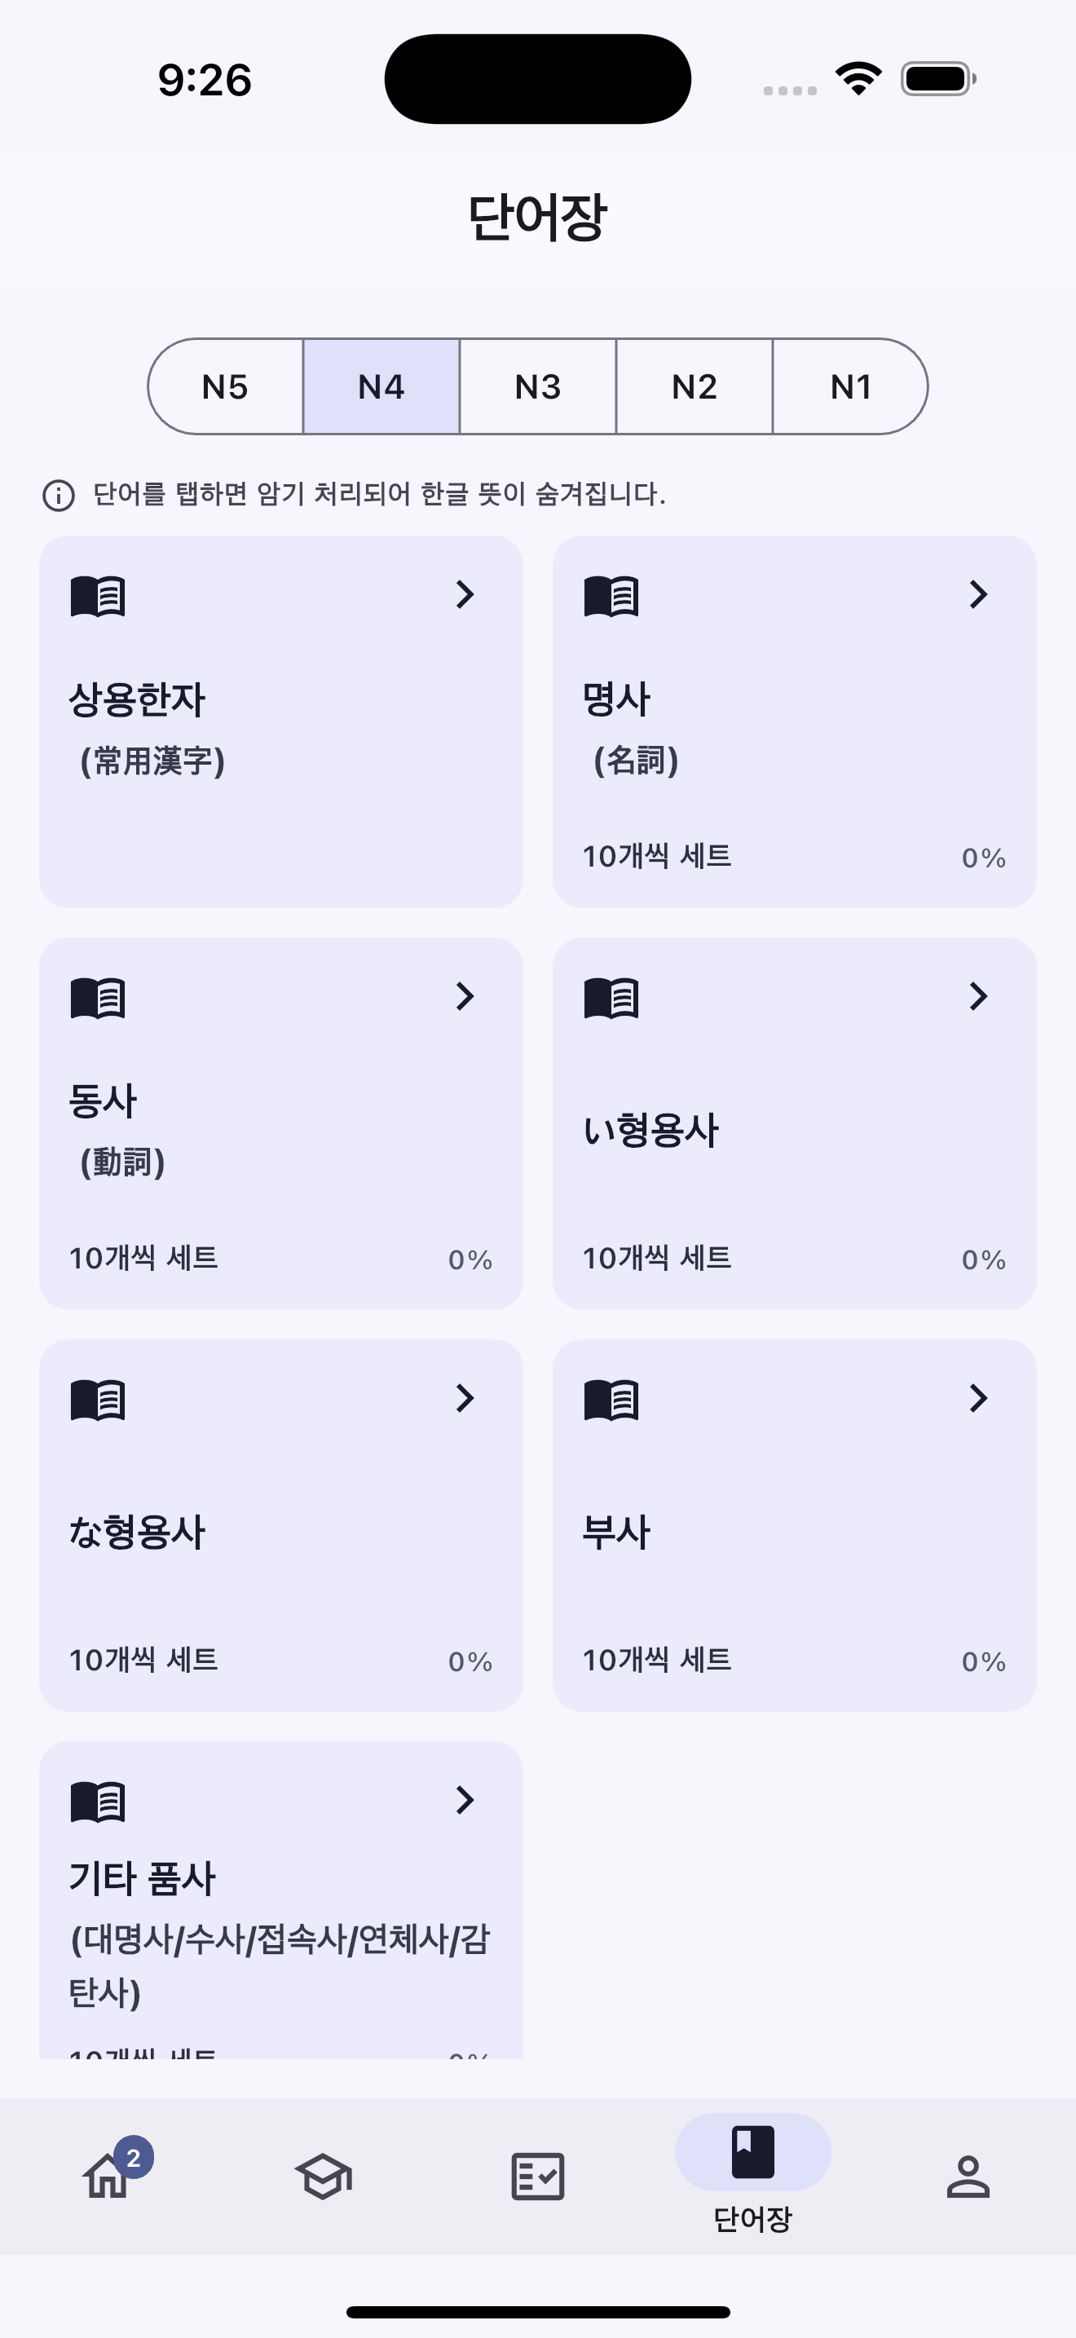The image size is (1076, 2338).
Task: Expand the い형용사 card chevron
Action: [978, 996]
